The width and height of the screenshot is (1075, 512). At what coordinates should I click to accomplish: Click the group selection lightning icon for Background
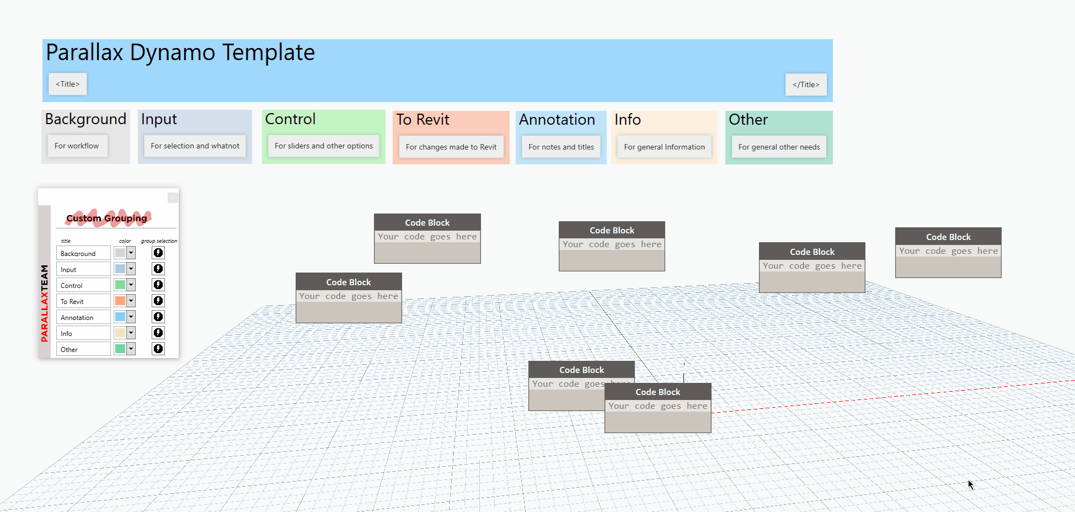pyautogui.click(x=158, y=253)
